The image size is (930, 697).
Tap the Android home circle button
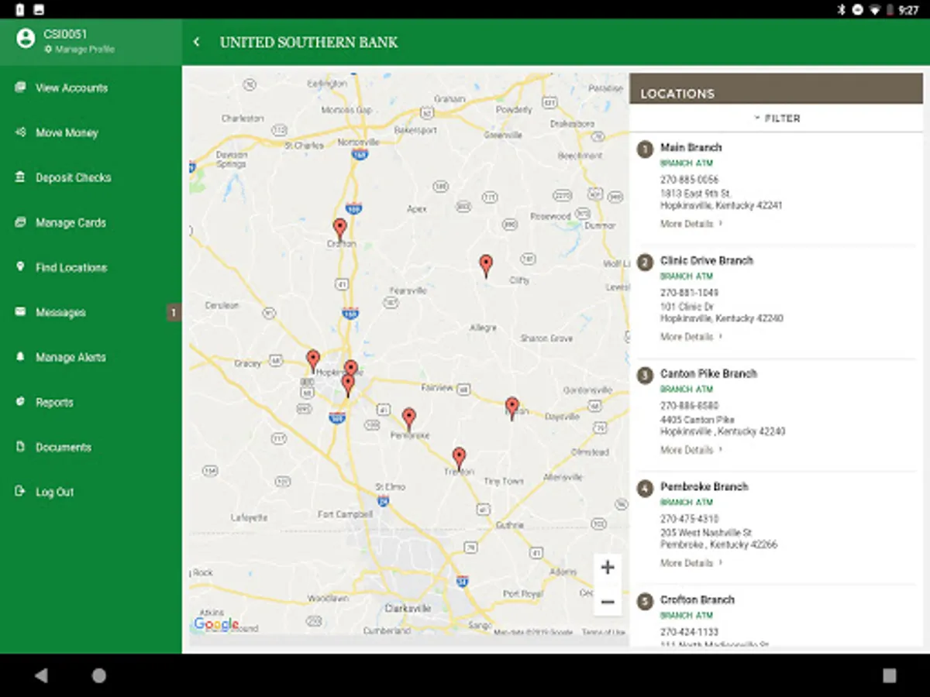point(99,675)
